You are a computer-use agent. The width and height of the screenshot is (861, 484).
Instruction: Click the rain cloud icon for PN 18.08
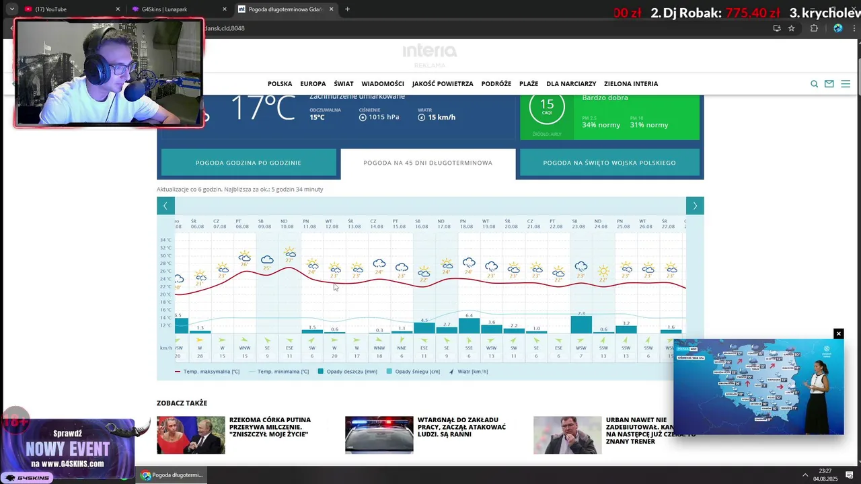point(469,263)
